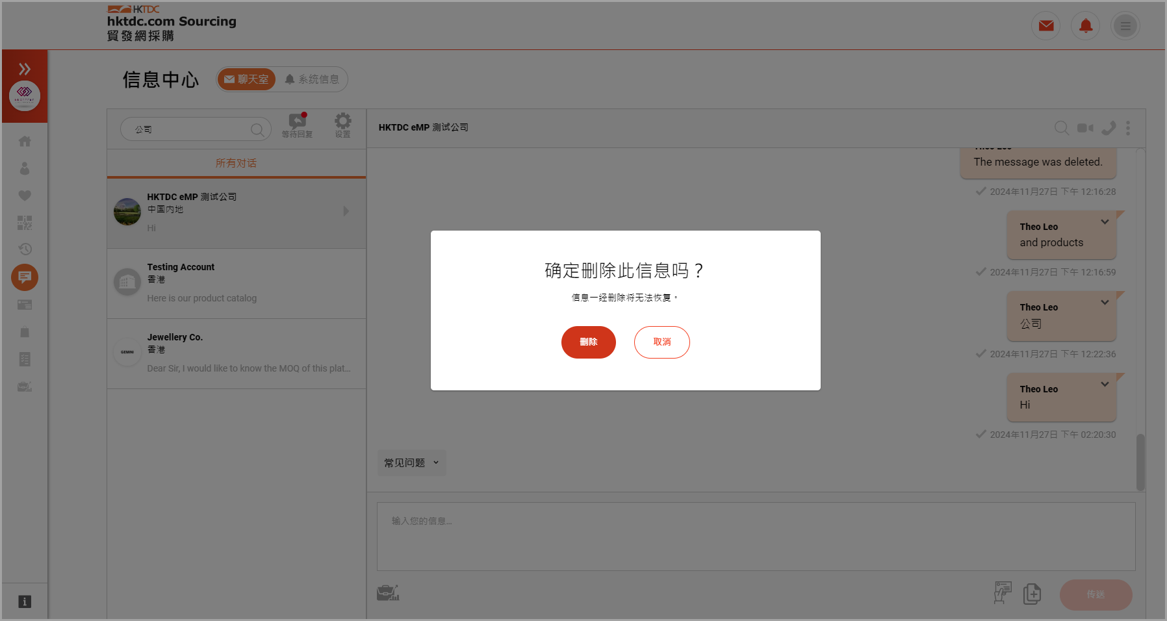Open dropdown on 'Hi' message bubble
1167x621 pixels.
click(x=1105, y=385)
